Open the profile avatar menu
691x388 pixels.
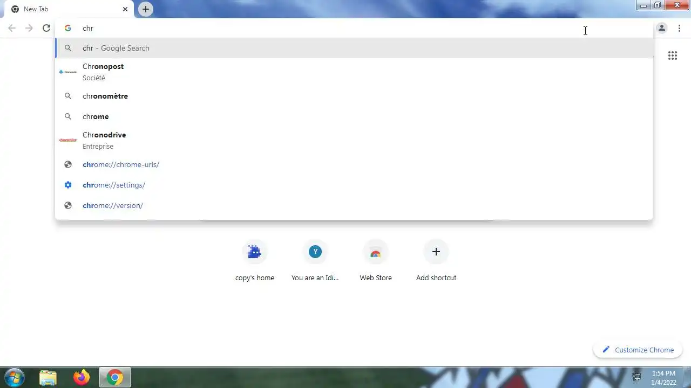[x=662, y=28]
